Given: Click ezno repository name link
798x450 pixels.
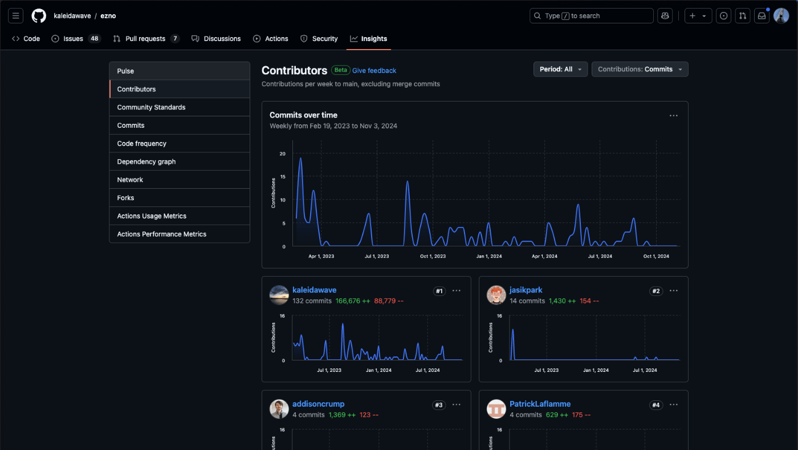Looking at the screenshot, I should [108, 16].
